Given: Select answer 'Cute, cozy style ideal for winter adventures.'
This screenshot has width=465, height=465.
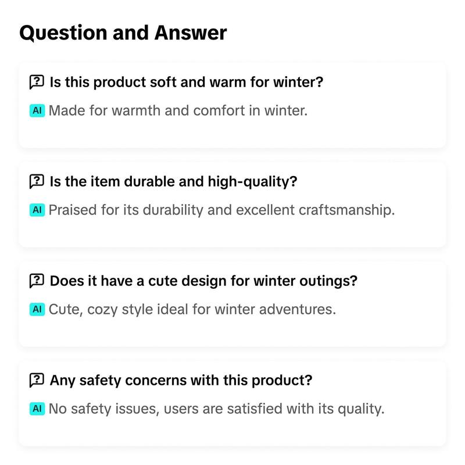Looking at the screenshot, I should 192,310.
